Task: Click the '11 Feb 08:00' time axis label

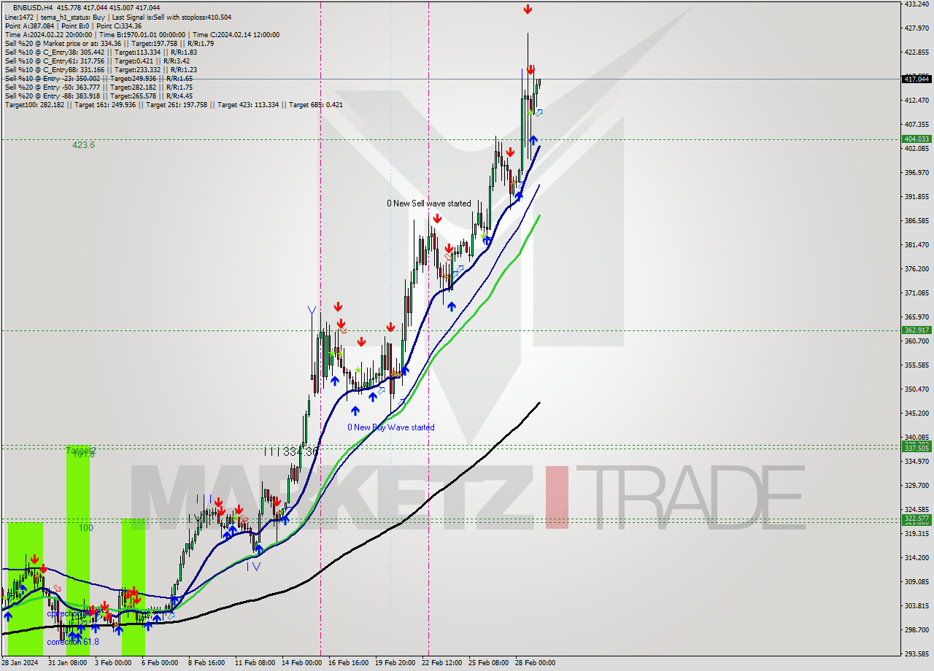Action: [255, 663]
